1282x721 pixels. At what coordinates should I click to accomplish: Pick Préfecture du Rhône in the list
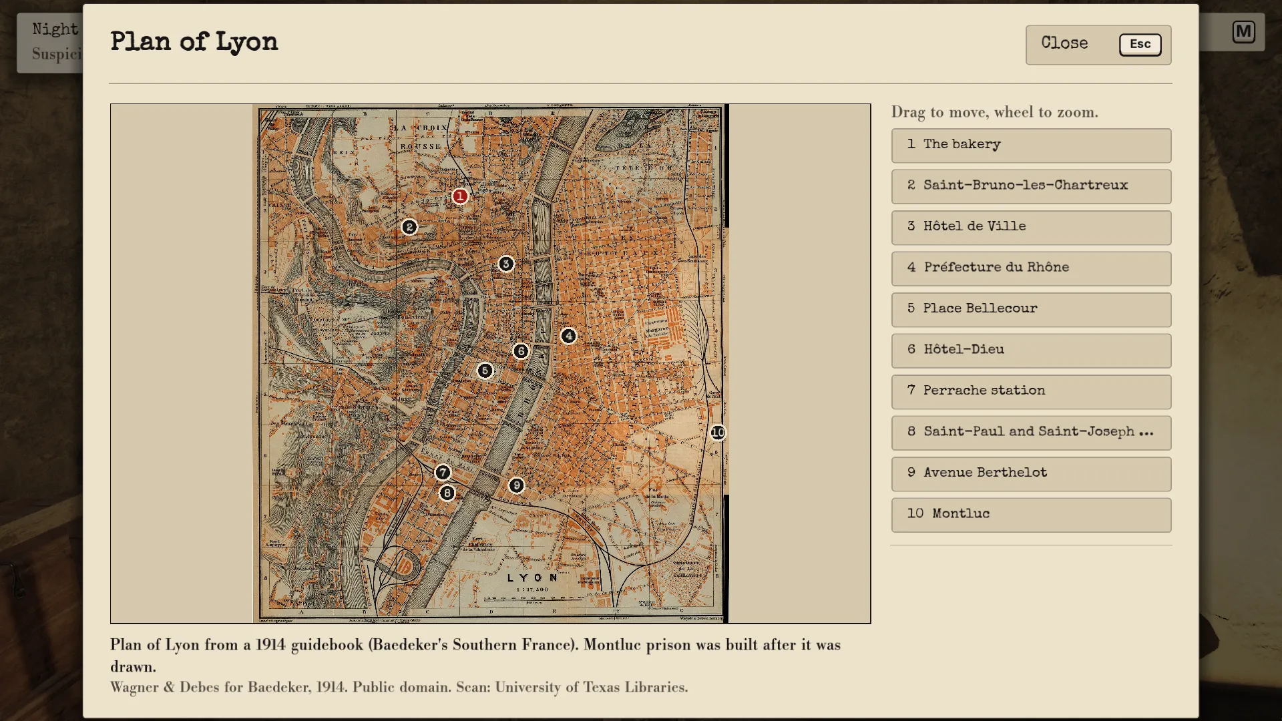point(1031,268)
